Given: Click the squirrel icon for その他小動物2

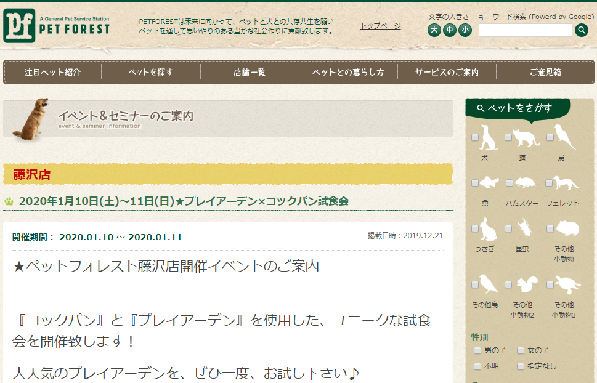Looking at the screenshot, I should click(526, 284).
